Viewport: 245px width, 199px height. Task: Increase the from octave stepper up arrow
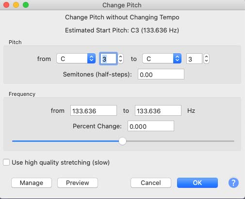coord(120,57)
